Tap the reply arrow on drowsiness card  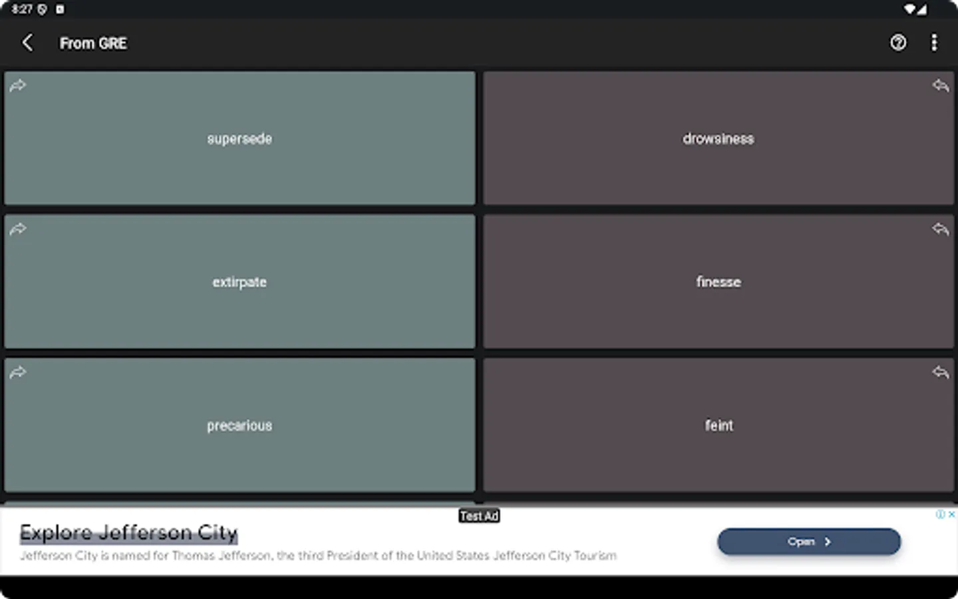click(x=941, y=85)
